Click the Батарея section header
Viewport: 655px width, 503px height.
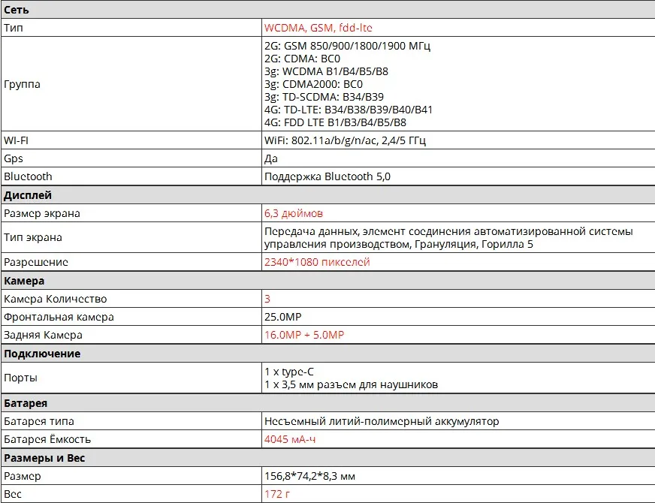(x=26, y=403)
